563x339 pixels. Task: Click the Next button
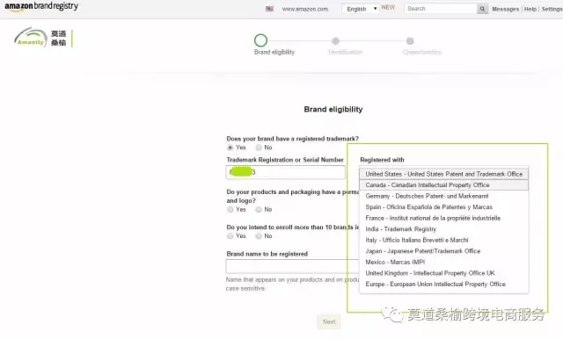click(328, 321)
